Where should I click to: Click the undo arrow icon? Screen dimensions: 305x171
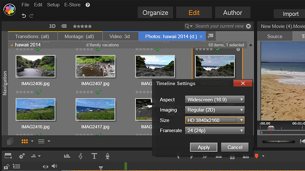[x=24, y=16]
